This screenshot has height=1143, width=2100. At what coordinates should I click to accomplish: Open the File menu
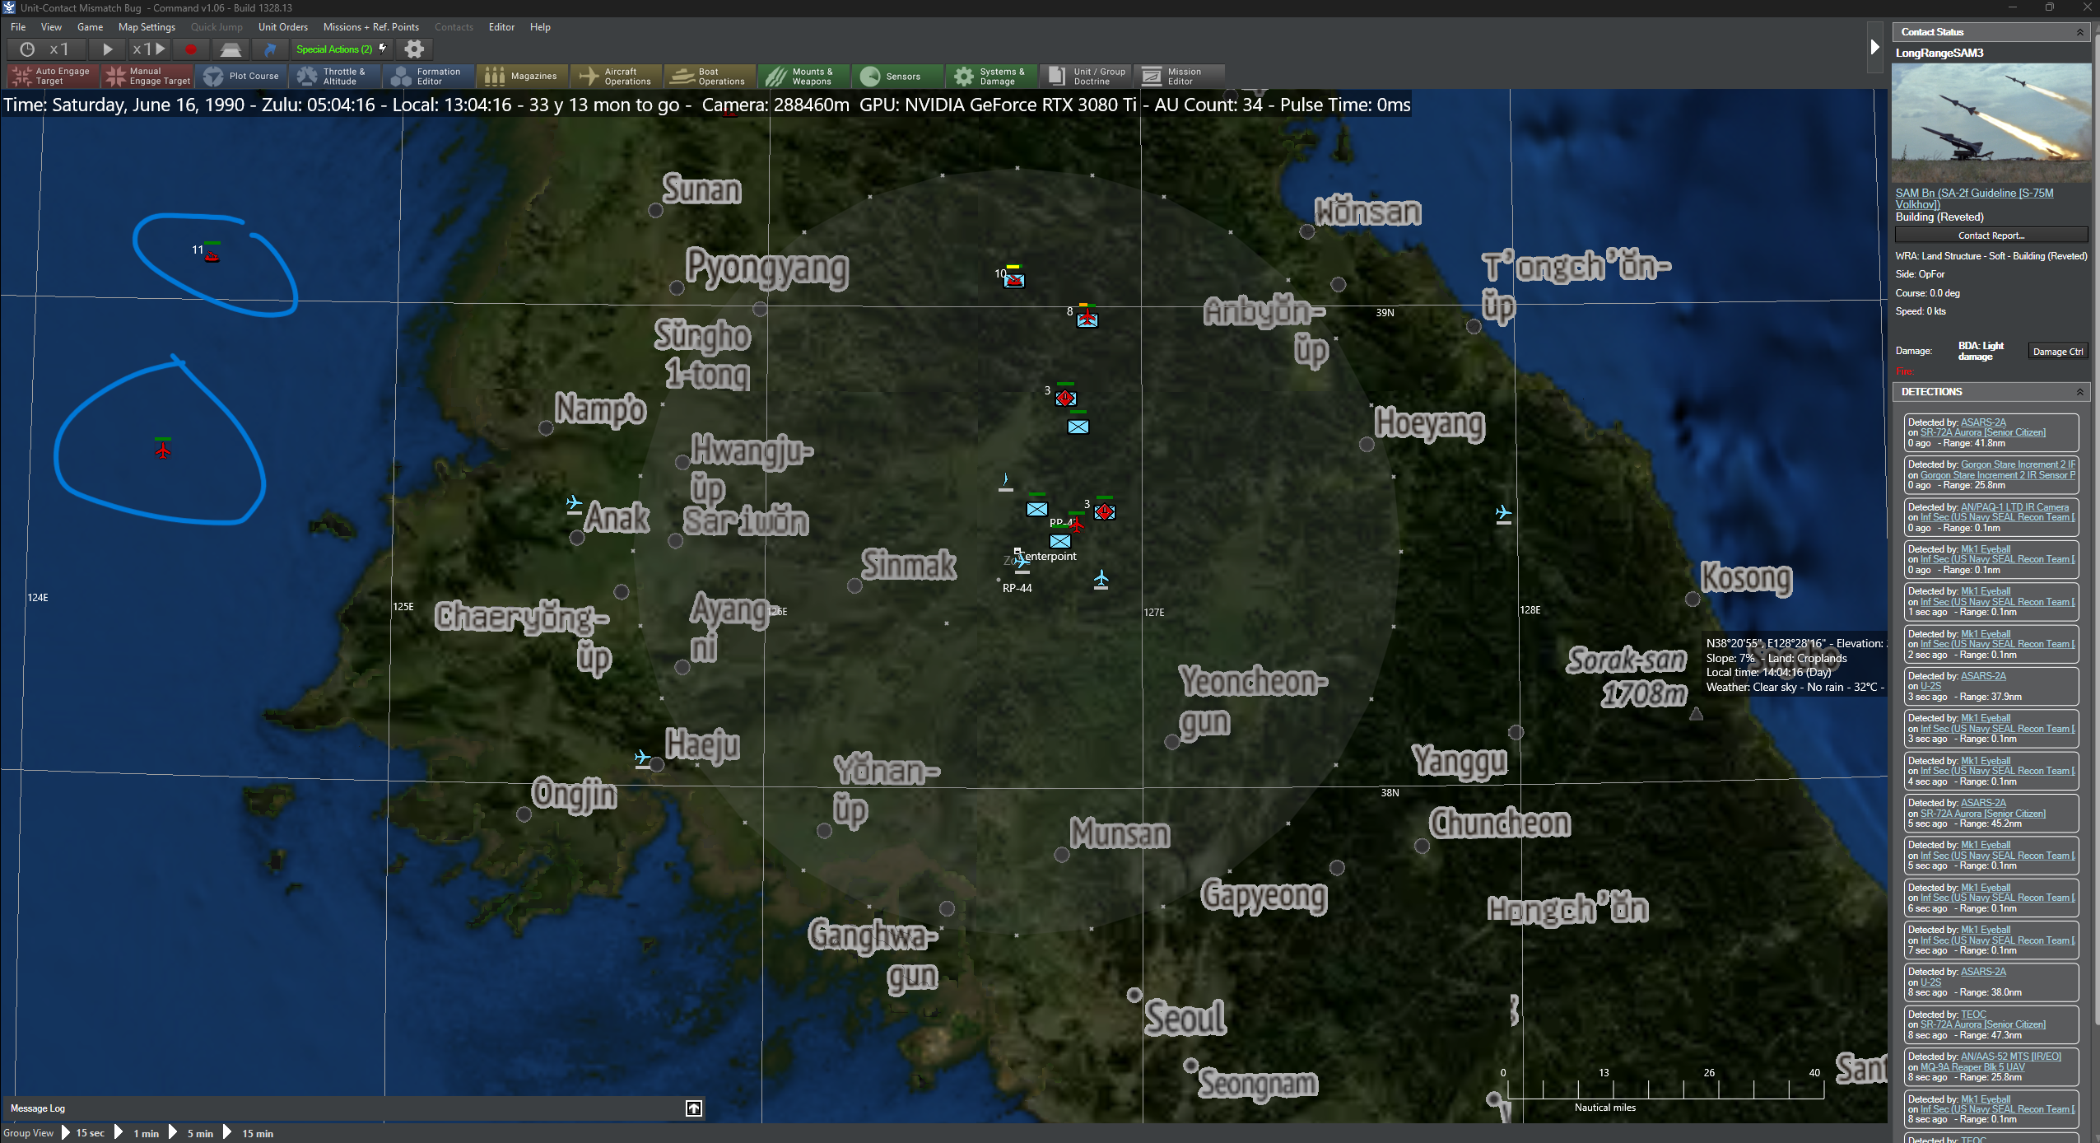tap(18, 27)
